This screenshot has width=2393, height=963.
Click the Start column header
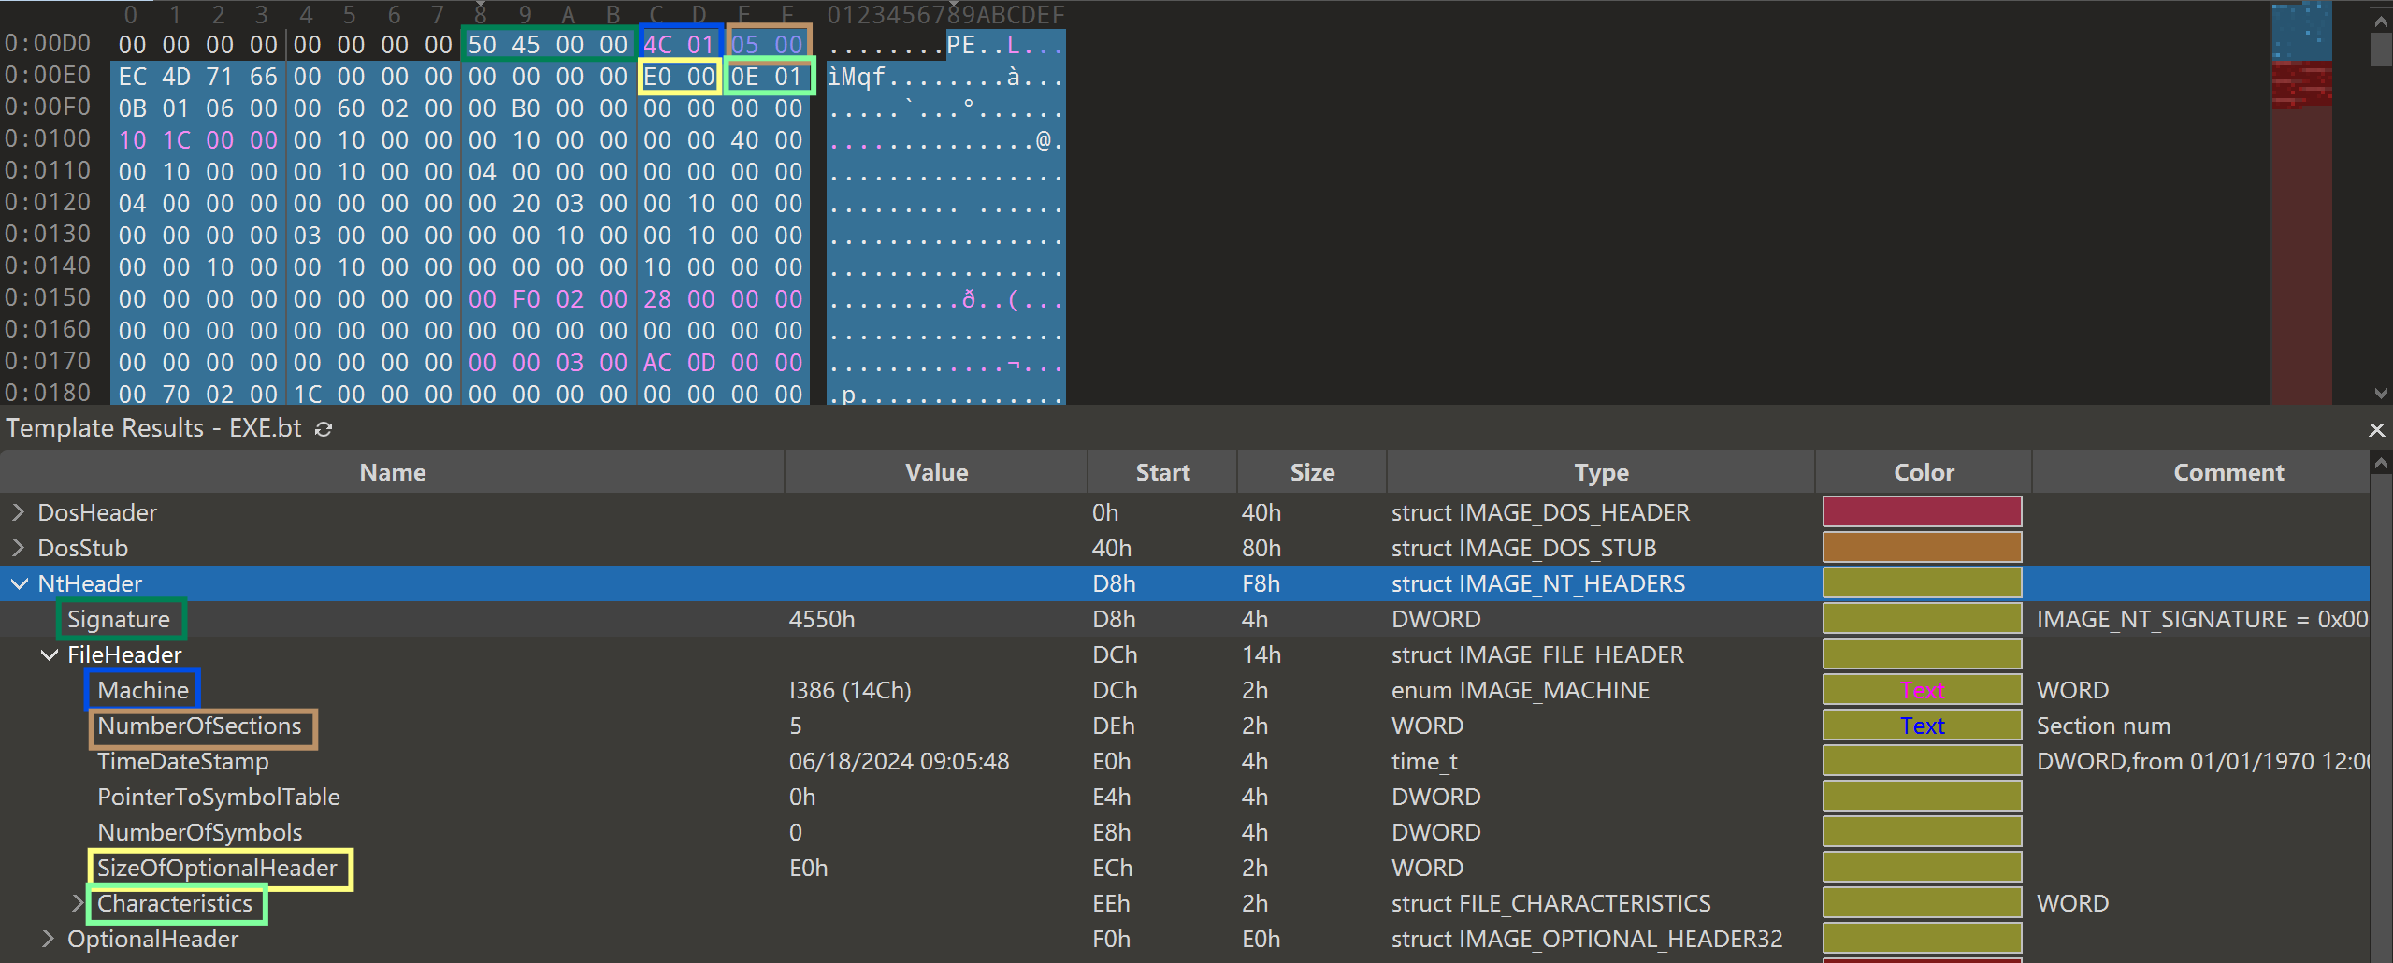[1161, 473]
